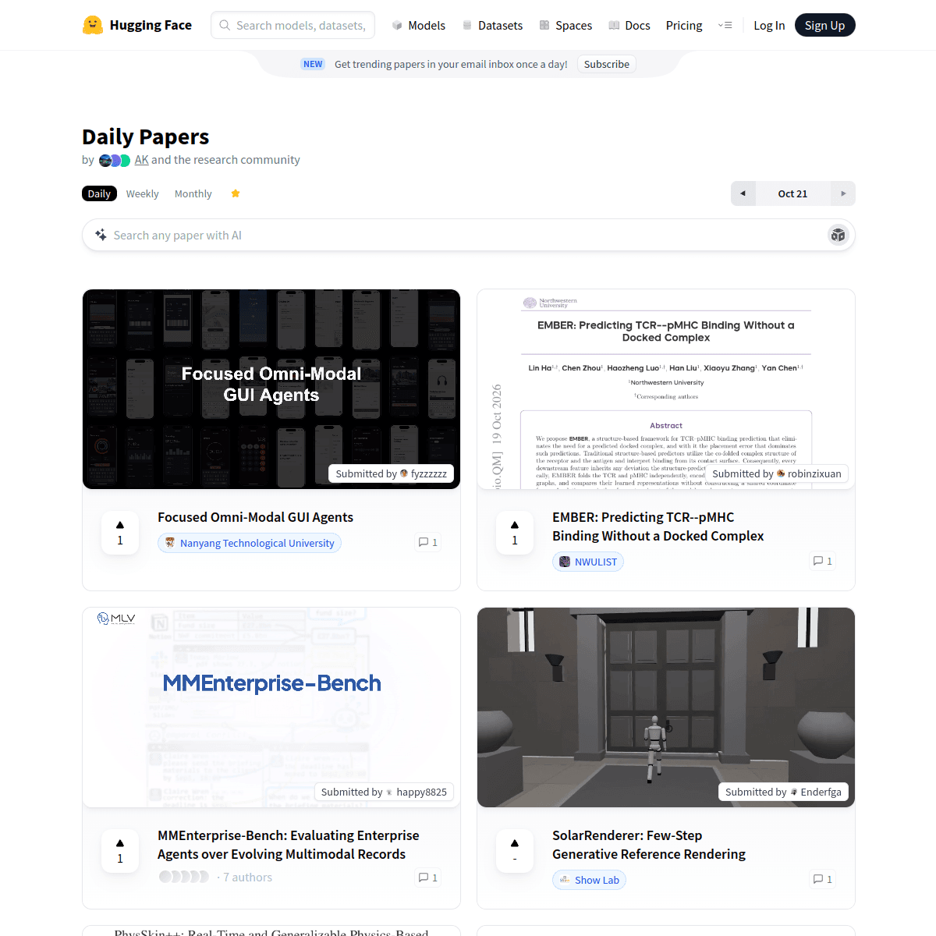Image resolution: width=936 pixels, height=936 pixels.
Task: Expand the more navigation menu icon
Action: pyautogui.click(x=725, y=25)
